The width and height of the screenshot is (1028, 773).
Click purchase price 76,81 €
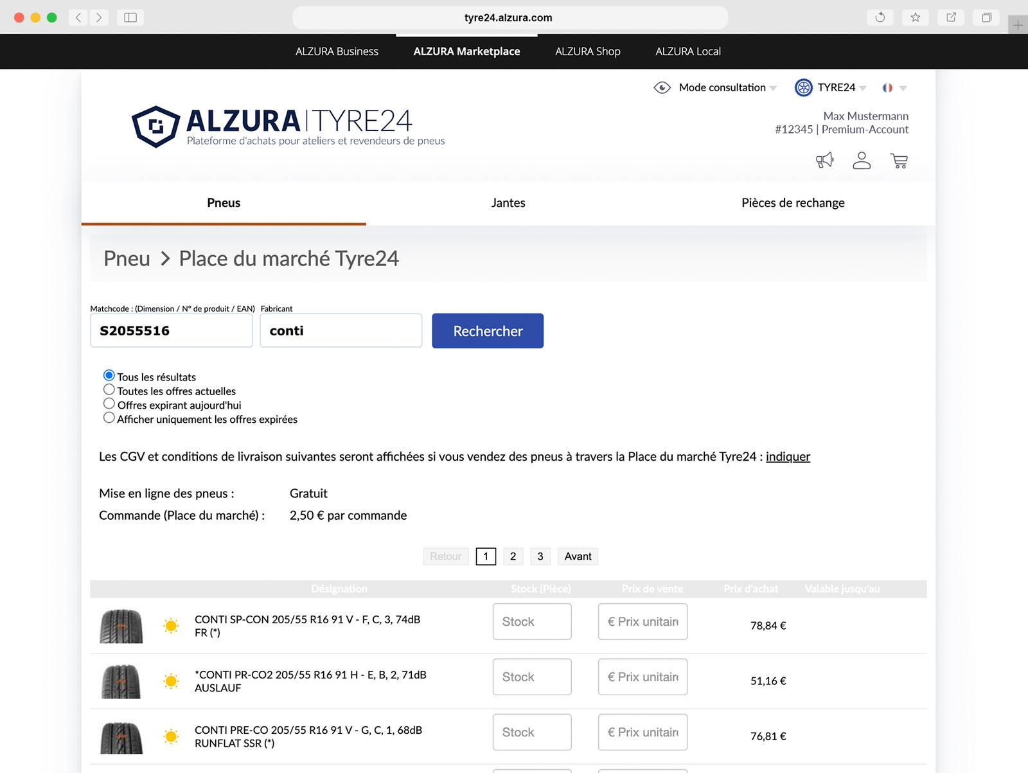pos(768,736)
